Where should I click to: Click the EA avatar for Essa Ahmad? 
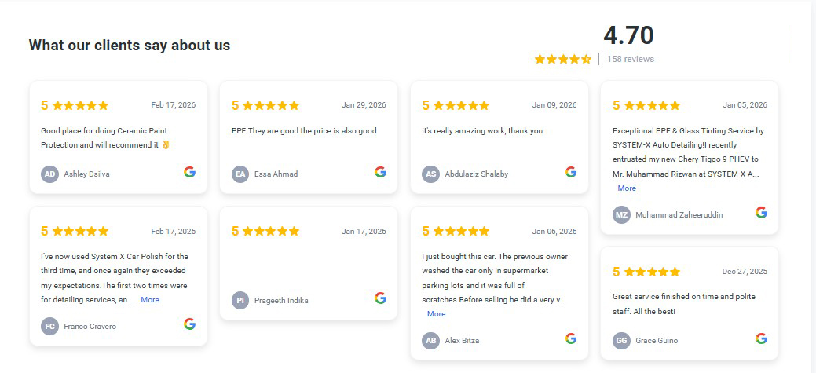pos(240,174)
